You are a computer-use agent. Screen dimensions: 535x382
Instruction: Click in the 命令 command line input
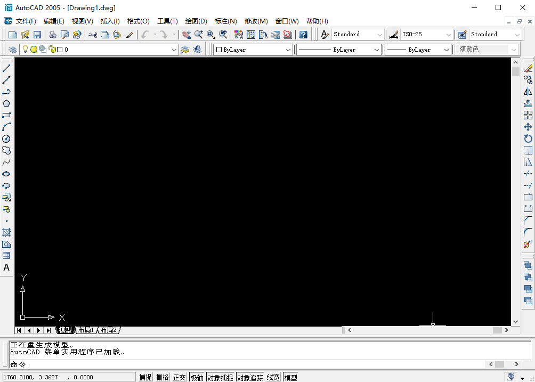[x=107, y=365]
